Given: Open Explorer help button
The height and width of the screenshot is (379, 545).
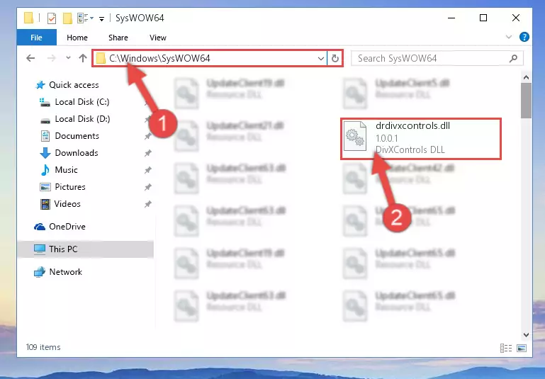Looking at the screenshot, I should point(524,37).
